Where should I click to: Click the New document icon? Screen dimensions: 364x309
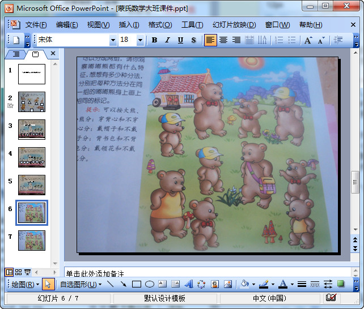(x=16, y=40)
